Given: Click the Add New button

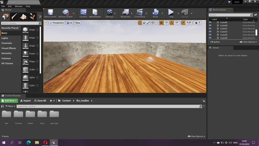Looking at the screenshot, I should pos(9,101).
